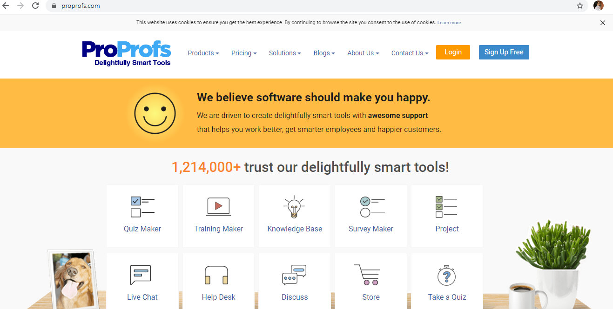Open the Blogs dropdown menu
613x309 pixels.
pos(324,53)
